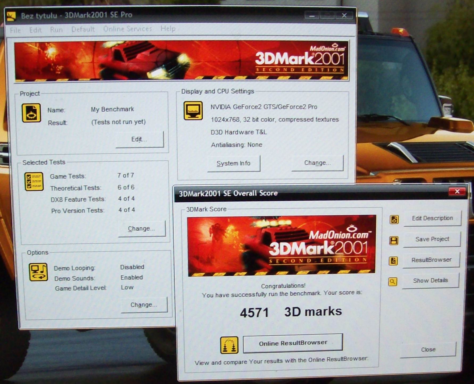This screenshot has width=474, height=384.
Task: Click the "Antialiasing: None" text
Action: 237,145
